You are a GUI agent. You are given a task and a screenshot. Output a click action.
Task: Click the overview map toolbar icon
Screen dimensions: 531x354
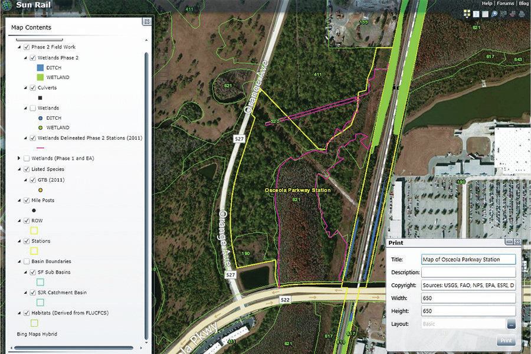(503, 13)
